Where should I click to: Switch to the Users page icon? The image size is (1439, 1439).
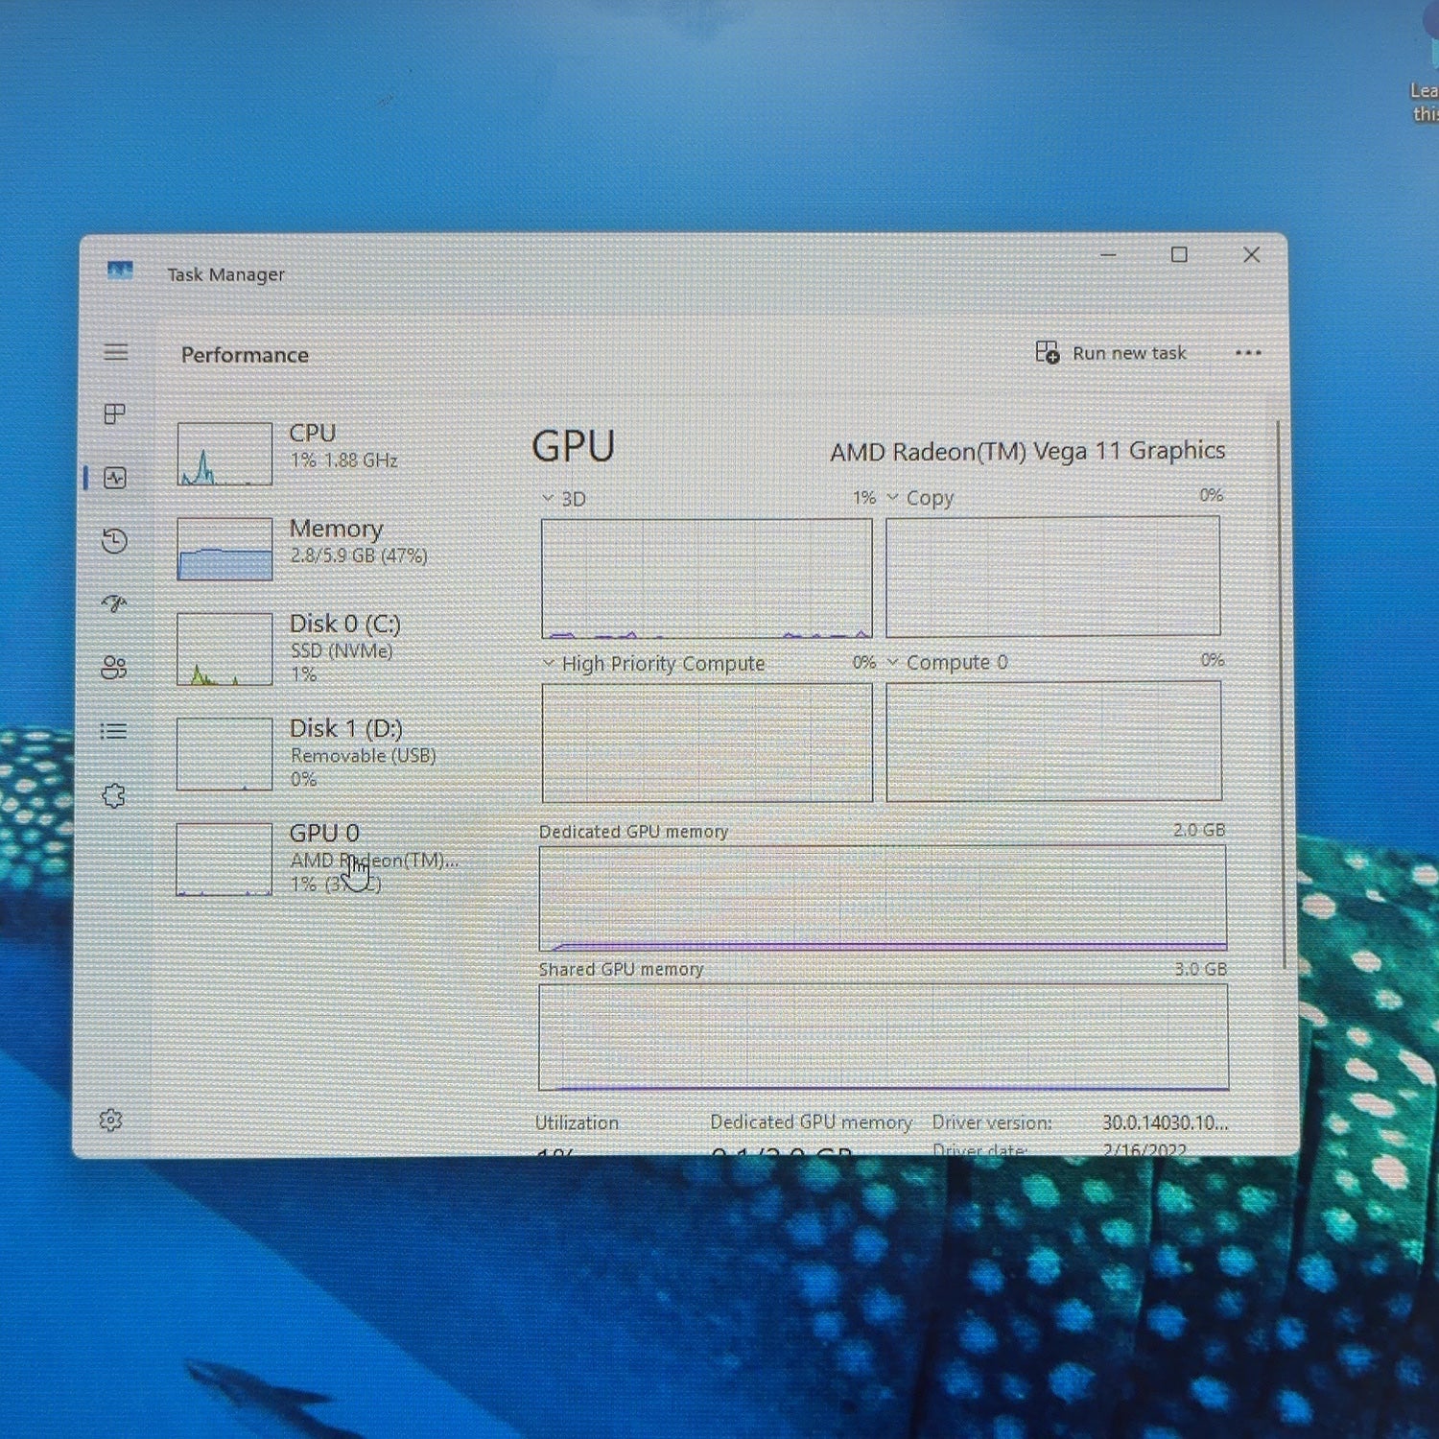(x=113, y=668)
